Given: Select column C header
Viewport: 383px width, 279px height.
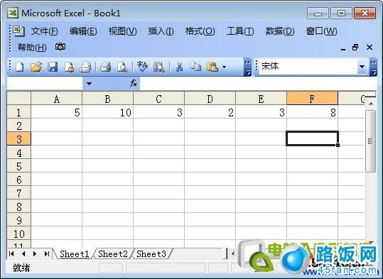Looking at the screenshot, I should [x=158, y=99].
